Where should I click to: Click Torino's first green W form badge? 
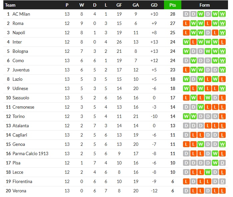[x=186, y=116]
